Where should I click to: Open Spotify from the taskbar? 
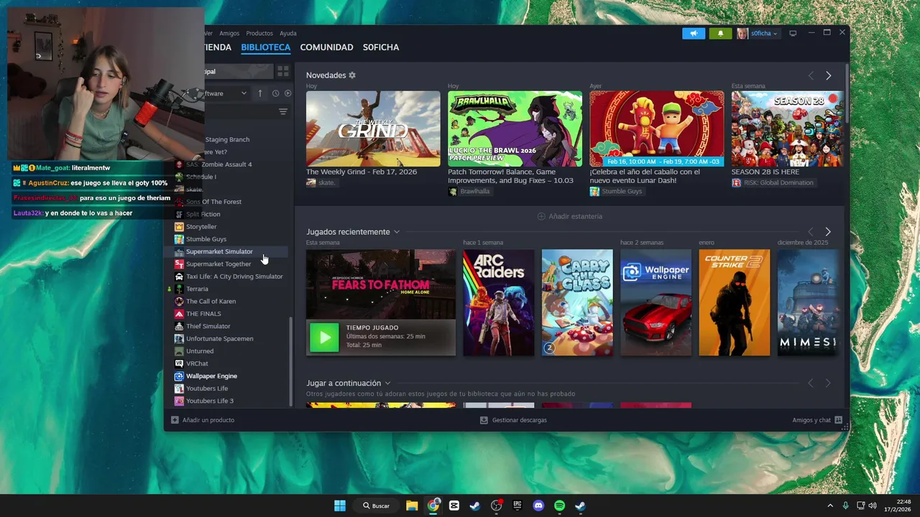point(559,506)
